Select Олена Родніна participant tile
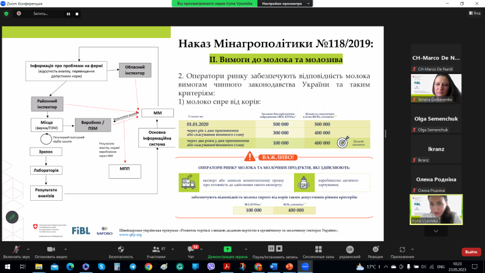This screenshot has height=273, width=485. pos(436,179)
